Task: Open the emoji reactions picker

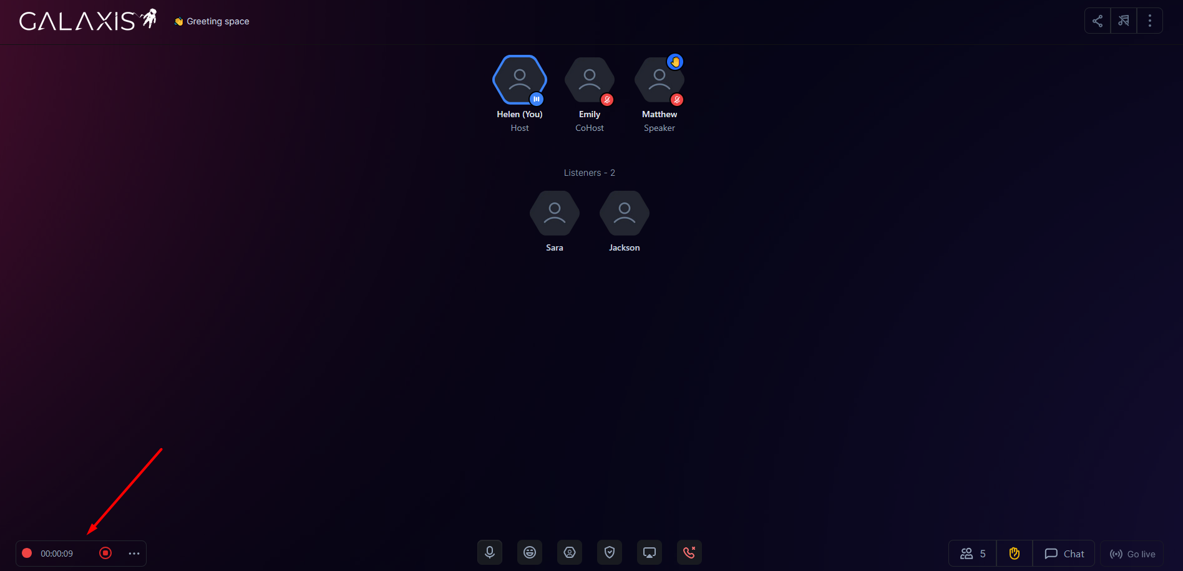Action: point(529,552)
